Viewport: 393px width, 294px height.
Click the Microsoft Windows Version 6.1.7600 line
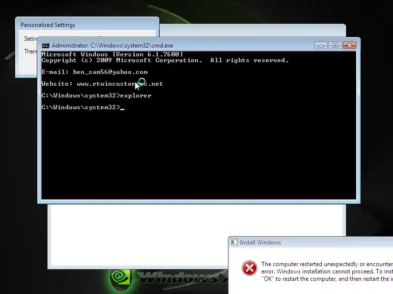[112, 54]
